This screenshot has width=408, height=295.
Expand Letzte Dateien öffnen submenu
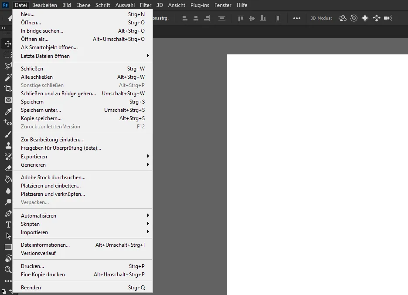(x=82, y=56)
